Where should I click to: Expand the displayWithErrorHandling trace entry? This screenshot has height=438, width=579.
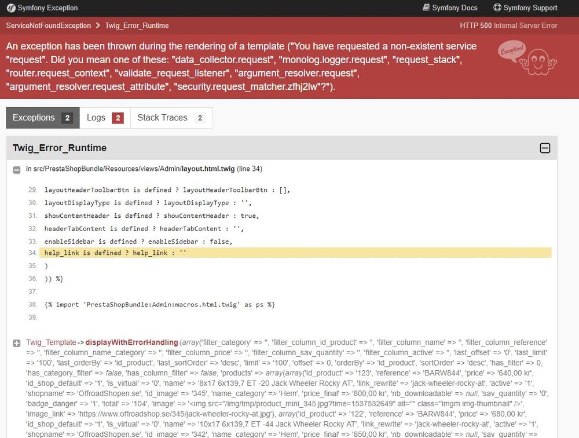click(x=17, y=344)
